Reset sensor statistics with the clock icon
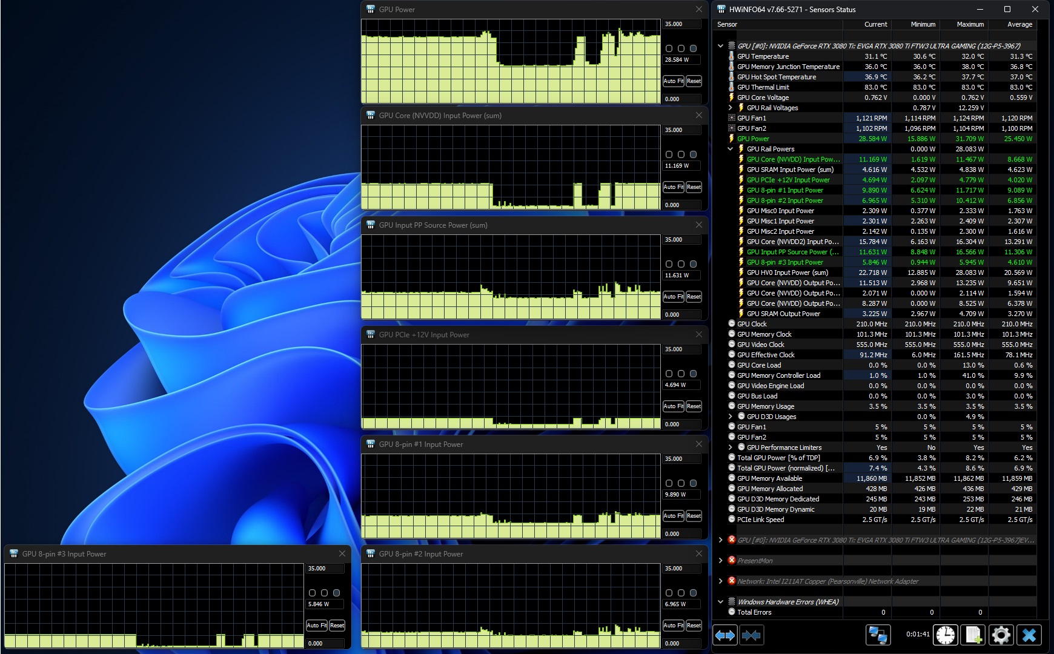Screen dimensions: 1054x654 coord(945,635)
